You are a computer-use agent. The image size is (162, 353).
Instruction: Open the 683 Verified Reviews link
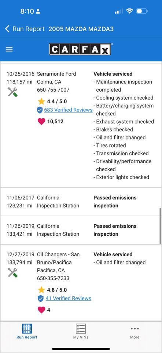click(x=68, y=110)
